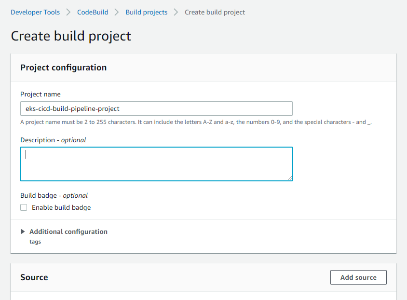Open the Additional configuration section label
This screenshot has width=407, height=300.
tap(68, 232)
